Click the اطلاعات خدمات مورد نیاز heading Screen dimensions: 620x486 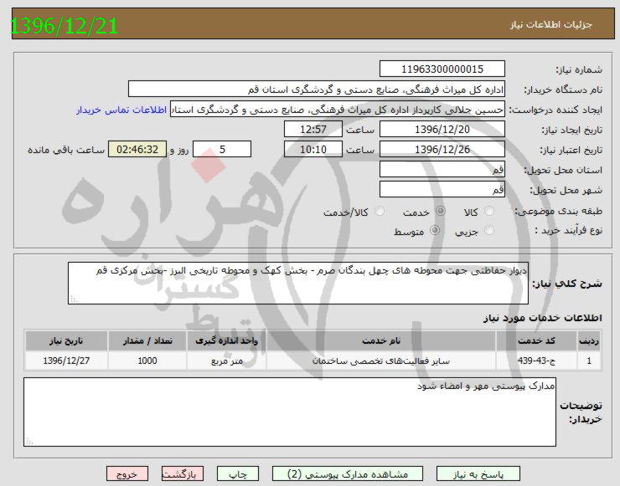[x=543, y=318]
